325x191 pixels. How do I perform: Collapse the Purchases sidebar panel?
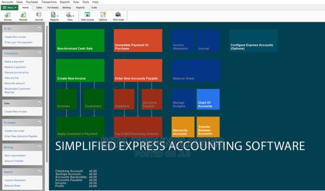(39, 122)
